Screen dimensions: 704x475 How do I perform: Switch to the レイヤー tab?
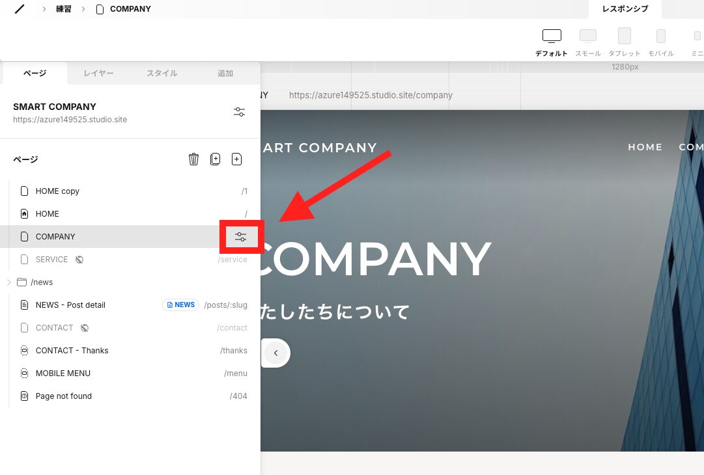point(98,73)
